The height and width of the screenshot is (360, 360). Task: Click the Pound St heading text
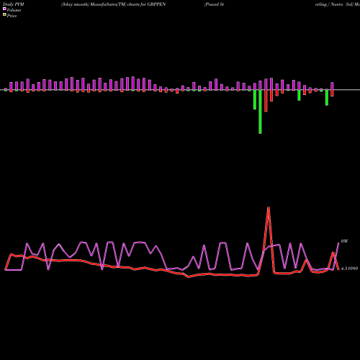[214, 4]
